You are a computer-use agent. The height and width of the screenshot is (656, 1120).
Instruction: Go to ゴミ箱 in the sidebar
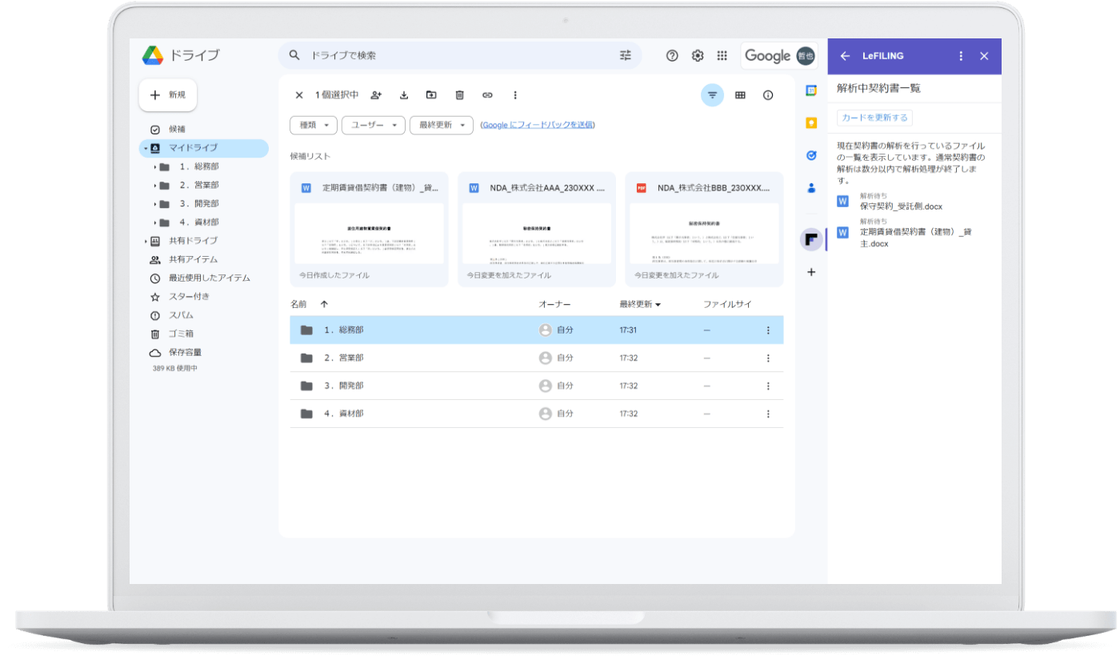coord(181,334)
